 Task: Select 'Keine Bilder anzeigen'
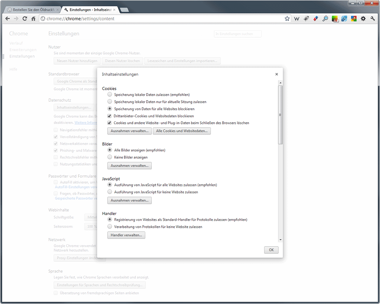tap(110, 157)
